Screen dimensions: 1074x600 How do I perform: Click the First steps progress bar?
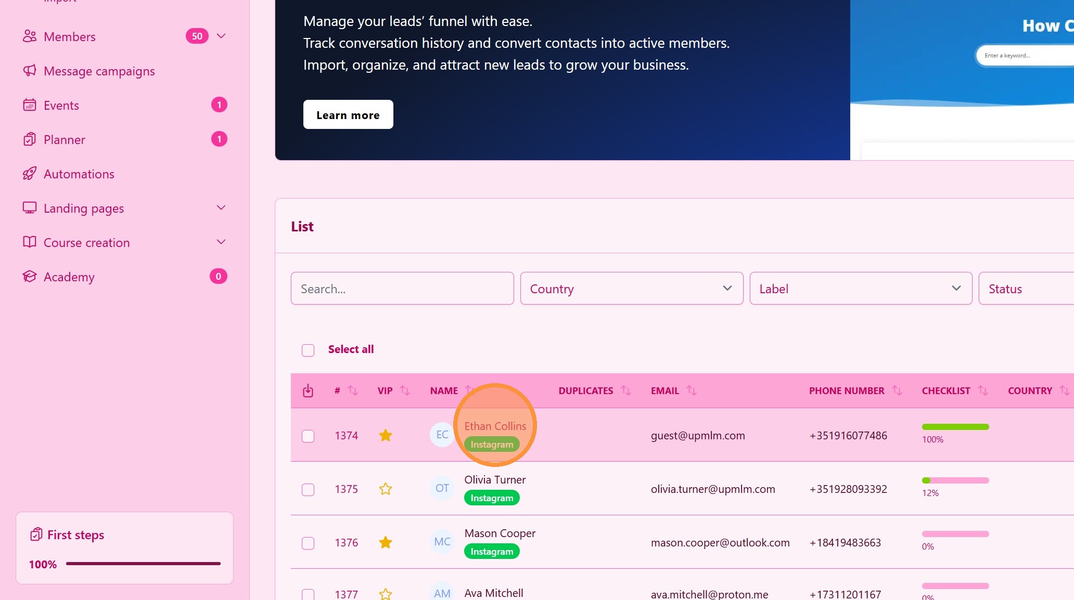pyautogui.click(x=143, y=564)
